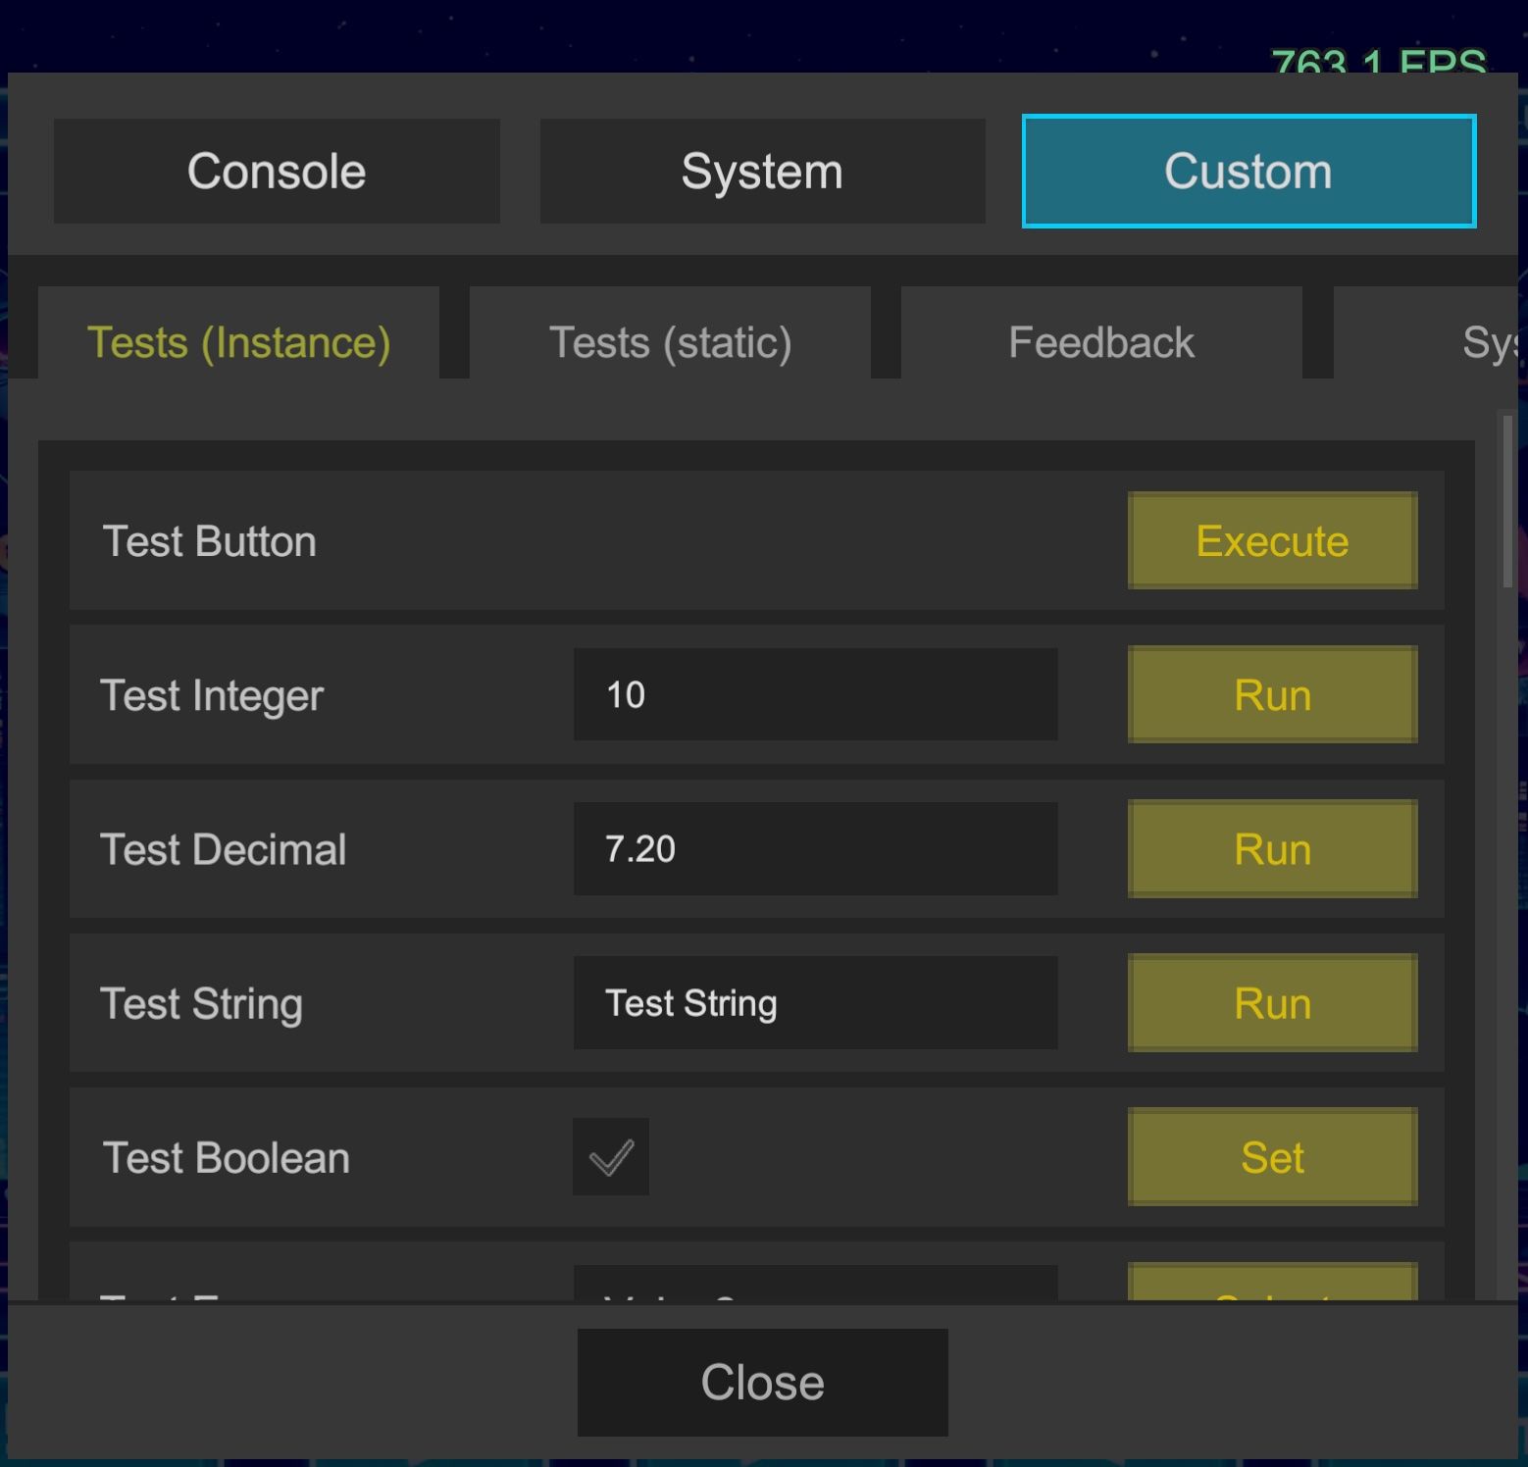Click the vertical scrollbar of the tests list
The width and height of the screenshot is (1528, 1467).
(x=1507, y=502)
